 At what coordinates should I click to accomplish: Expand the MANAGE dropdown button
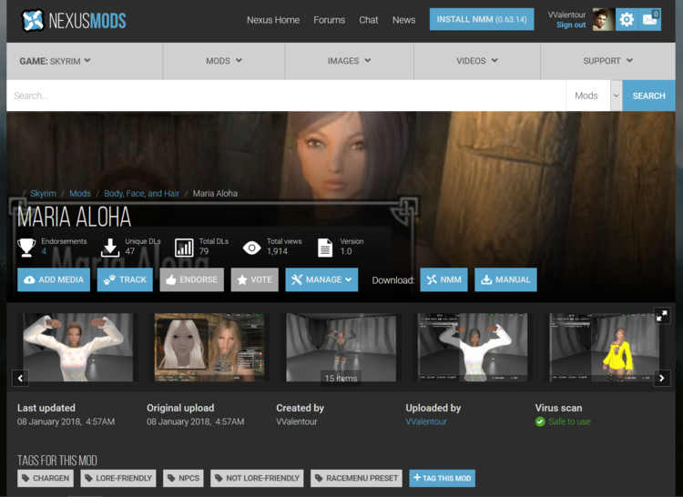321,279
